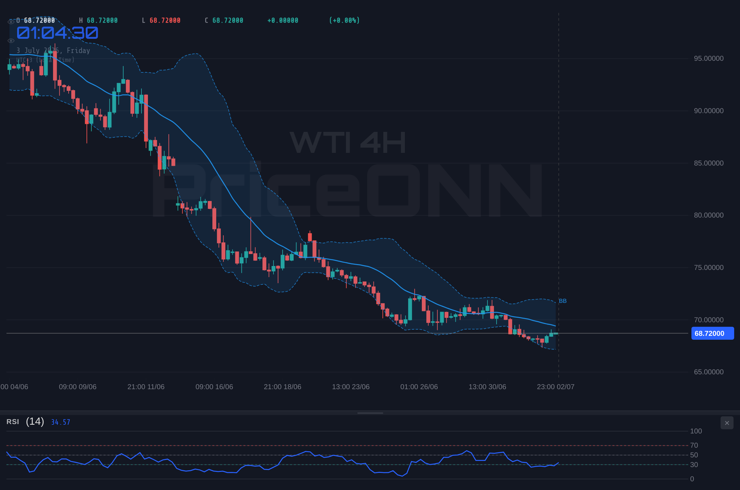Image resolution: width=740 pixels, height=490 pixels.
Task: Click the RSI 30 oversold level label
Action: pos(694,465)
